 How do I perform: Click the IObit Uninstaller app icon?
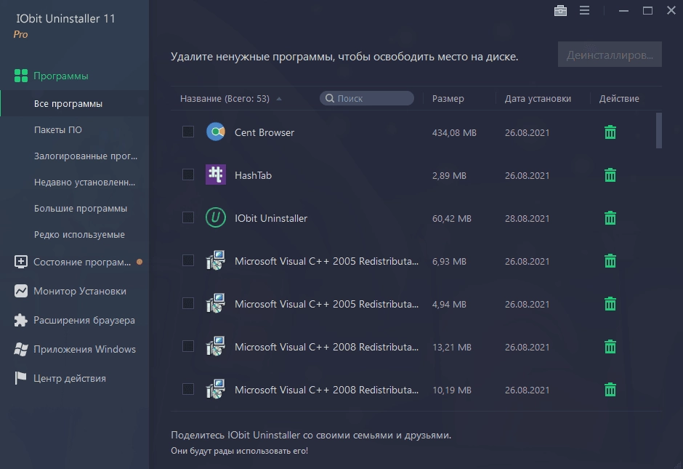tap(216, 217)
